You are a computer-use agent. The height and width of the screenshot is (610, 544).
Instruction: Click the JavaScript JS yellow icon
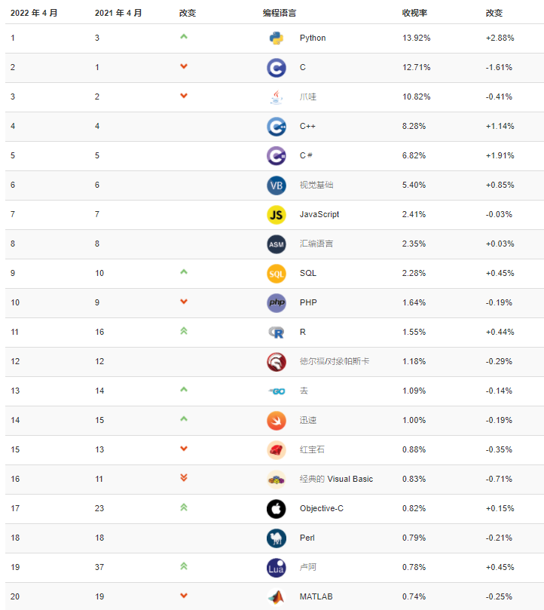coord(277,214)
